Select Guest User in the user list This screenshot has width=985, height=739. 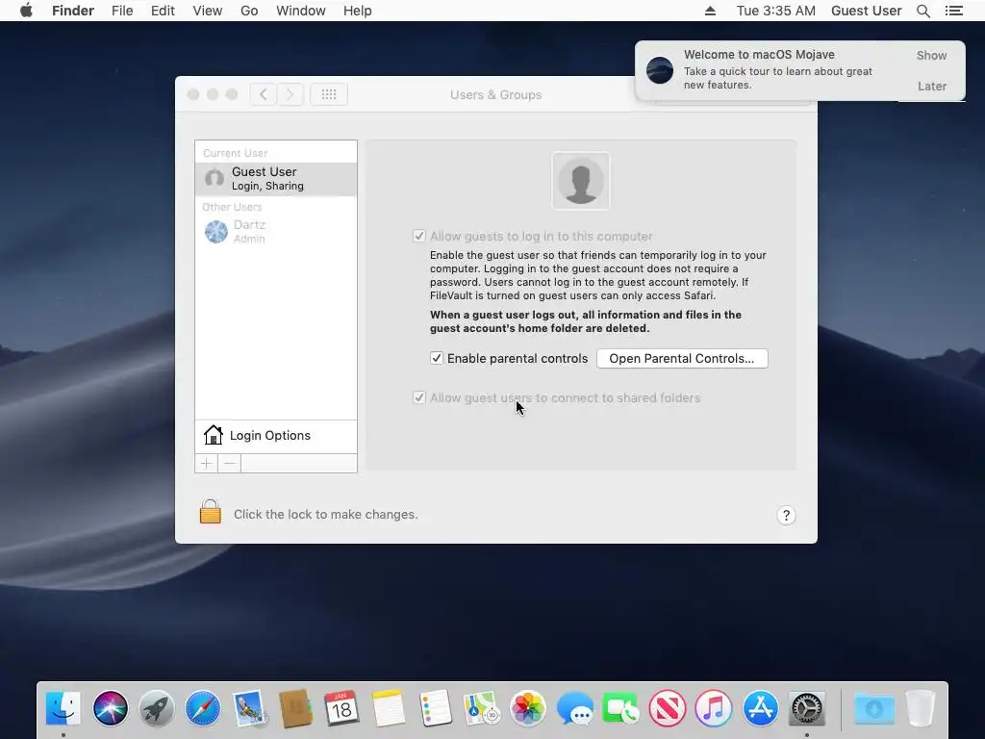(x=276, y=179)
